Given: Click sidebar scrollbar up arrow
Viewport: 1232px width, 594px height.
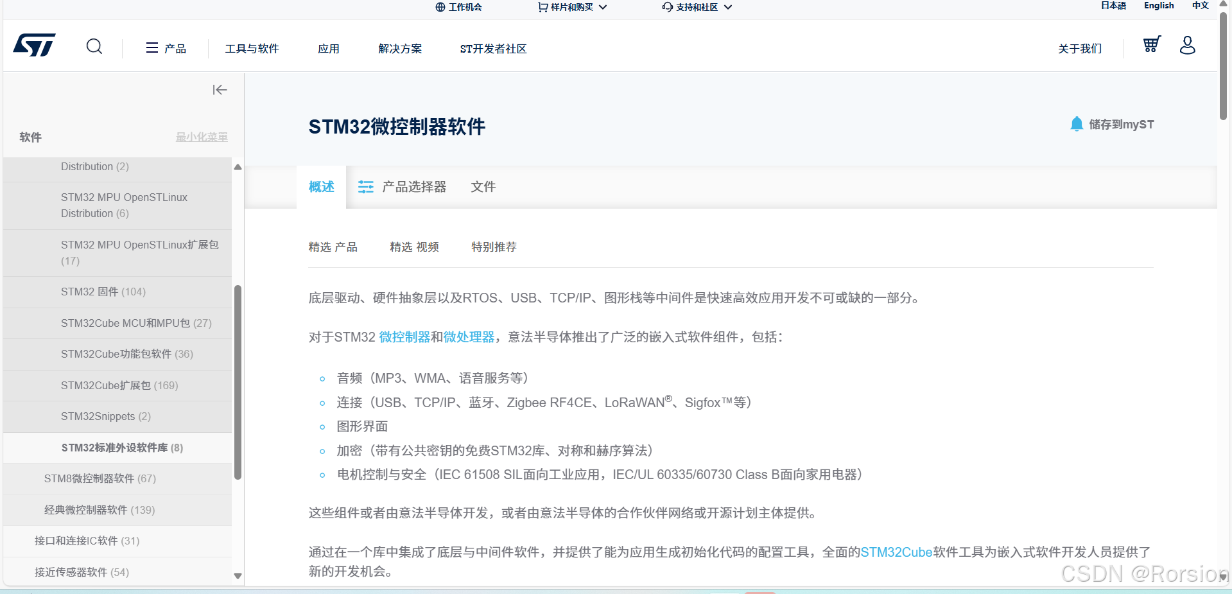Looking at the screenshot, I should click(x=238, y=167).
